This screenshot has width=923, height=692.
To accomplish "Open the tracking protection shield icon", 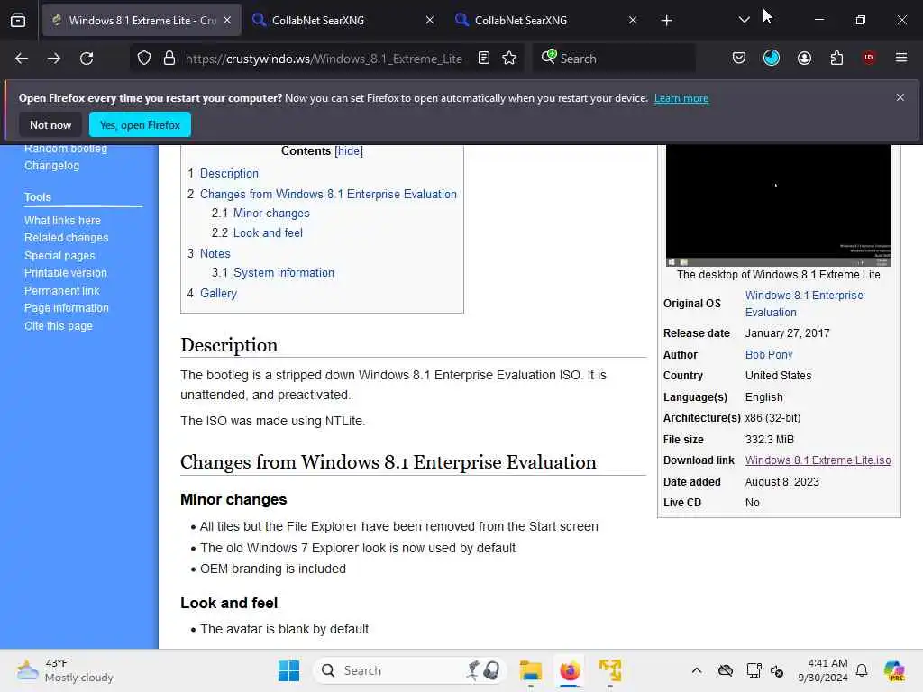I will click(144, 59).
